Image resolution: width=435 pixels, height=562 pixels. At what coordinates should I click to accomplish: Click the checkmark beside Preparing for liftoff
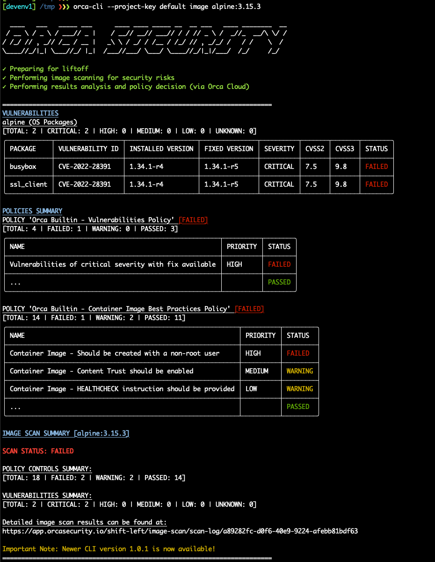pos(4,69)
